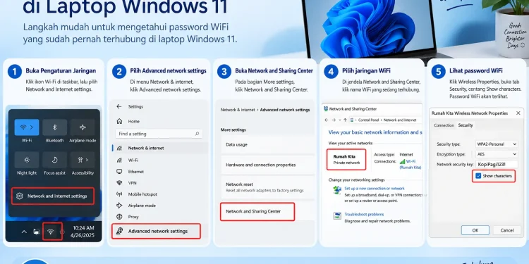Open Hardware and connection properties
This screenshot has width=529, height=264.
pyautogui.click(x=267, y=165)
